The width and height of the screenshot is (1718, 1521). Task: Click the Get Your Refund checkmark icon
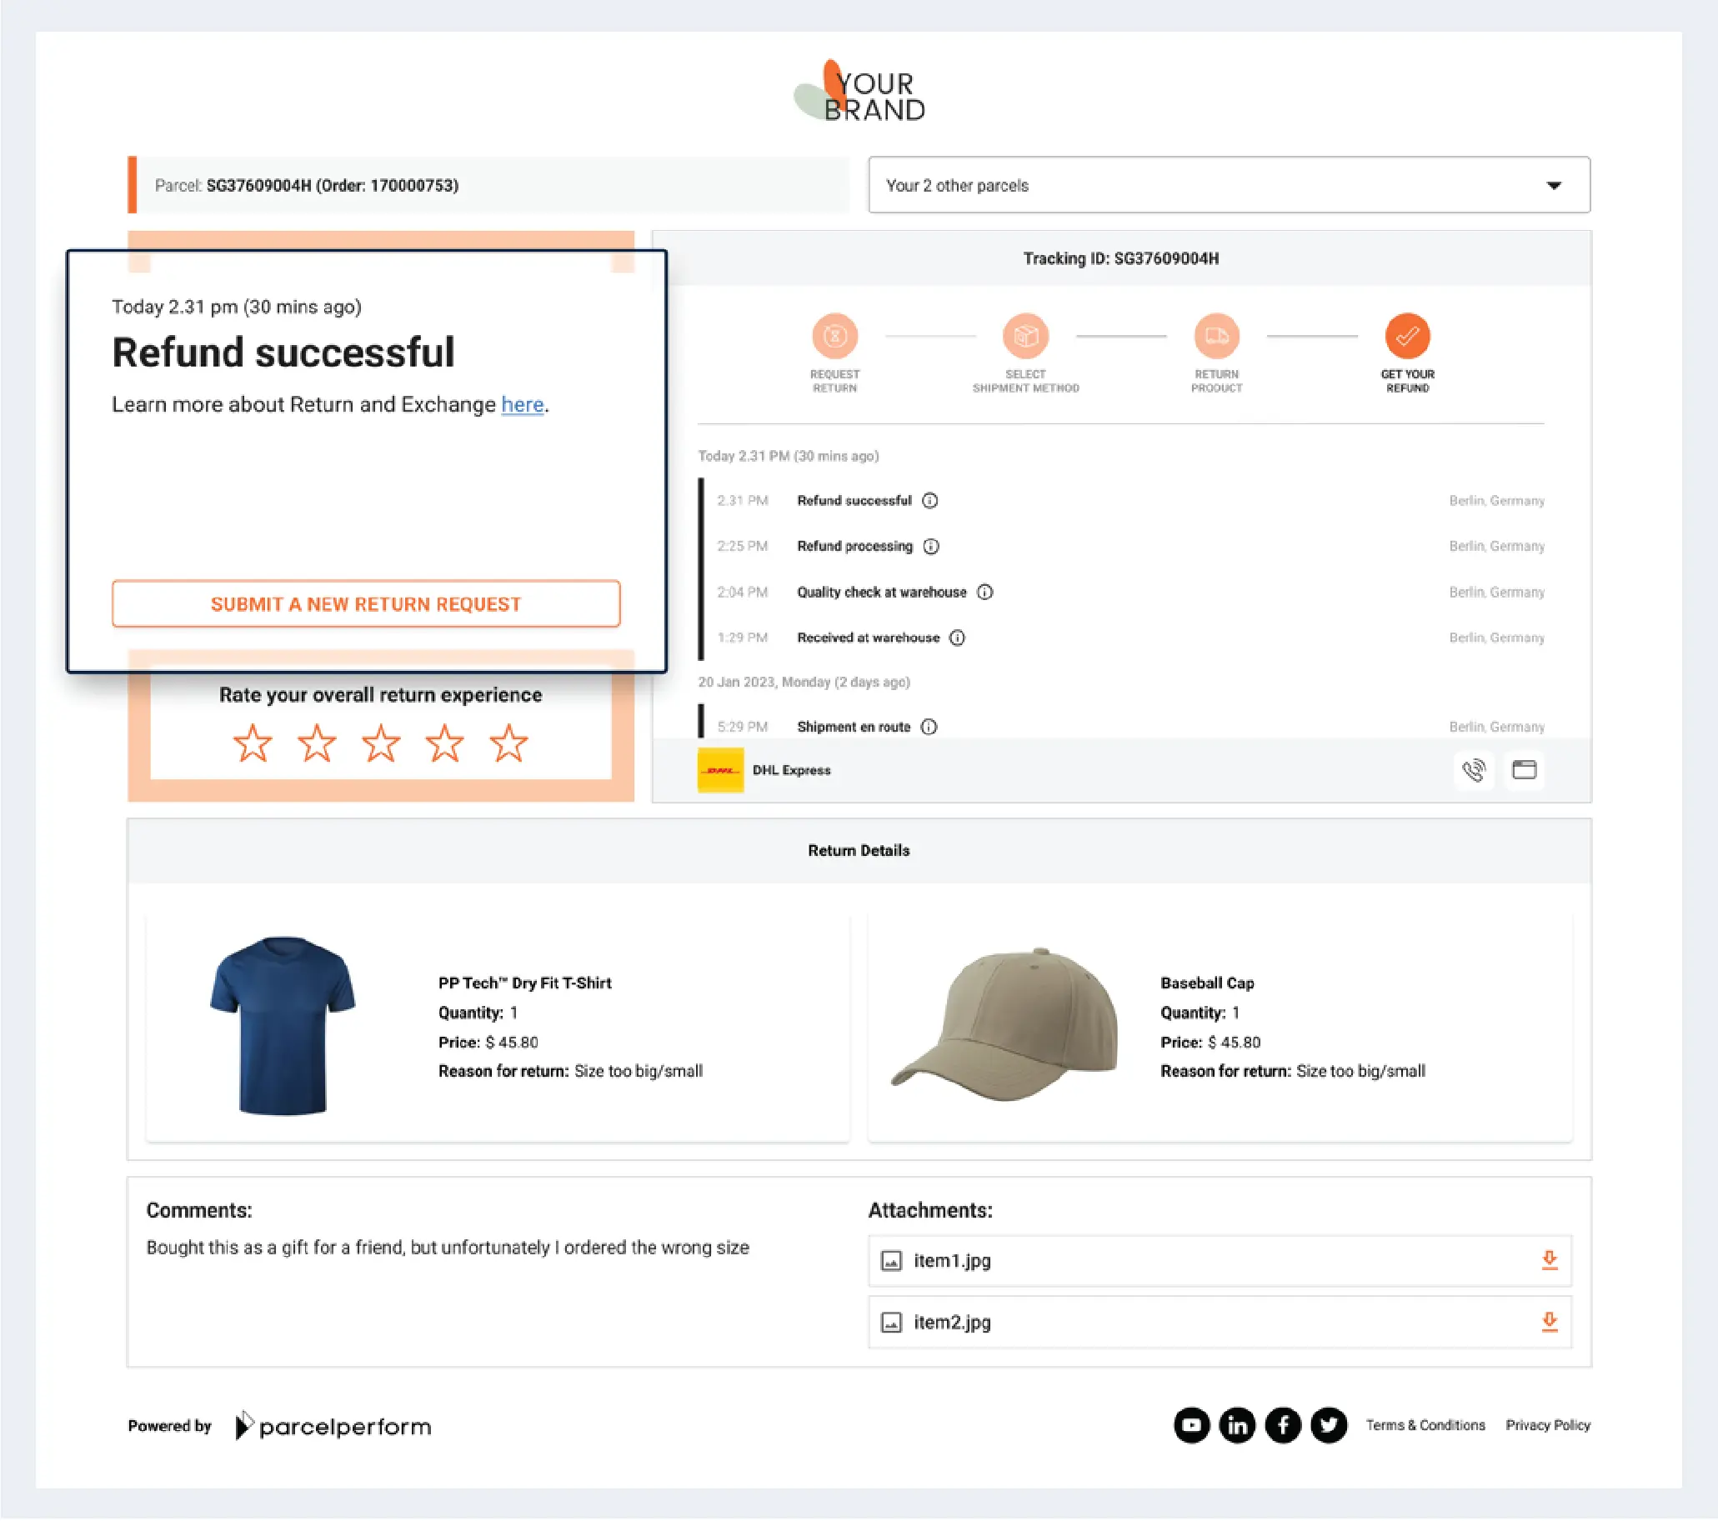[1407, 336]
